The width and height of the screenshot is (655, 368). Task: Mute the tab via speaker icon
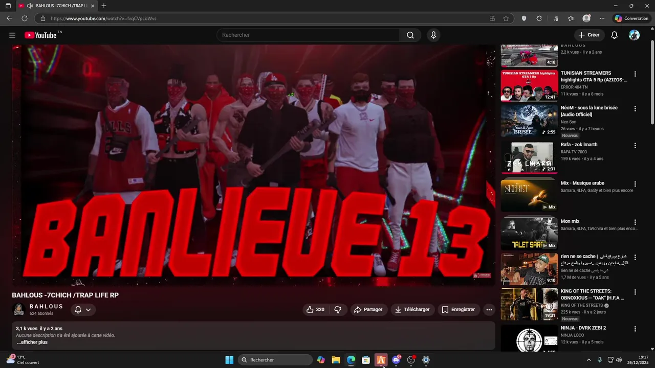(30, 6)
